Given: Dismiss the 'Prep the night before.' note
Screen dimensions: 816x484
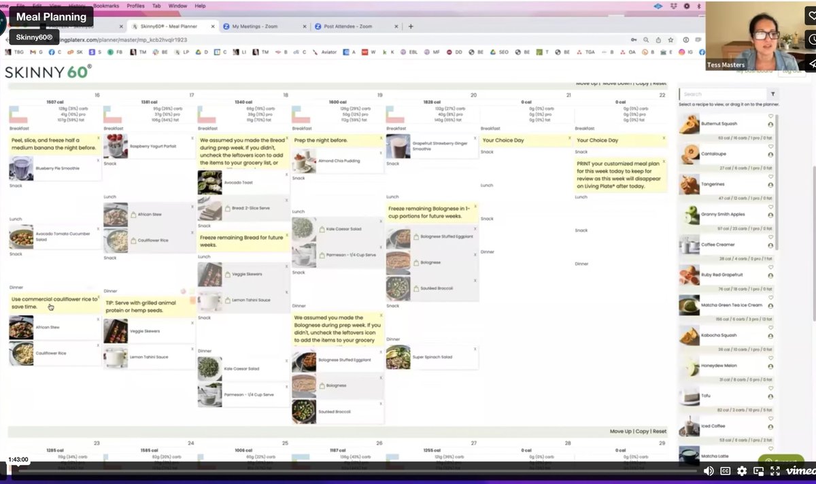Looking at the screenshot, I should (380, 137).
